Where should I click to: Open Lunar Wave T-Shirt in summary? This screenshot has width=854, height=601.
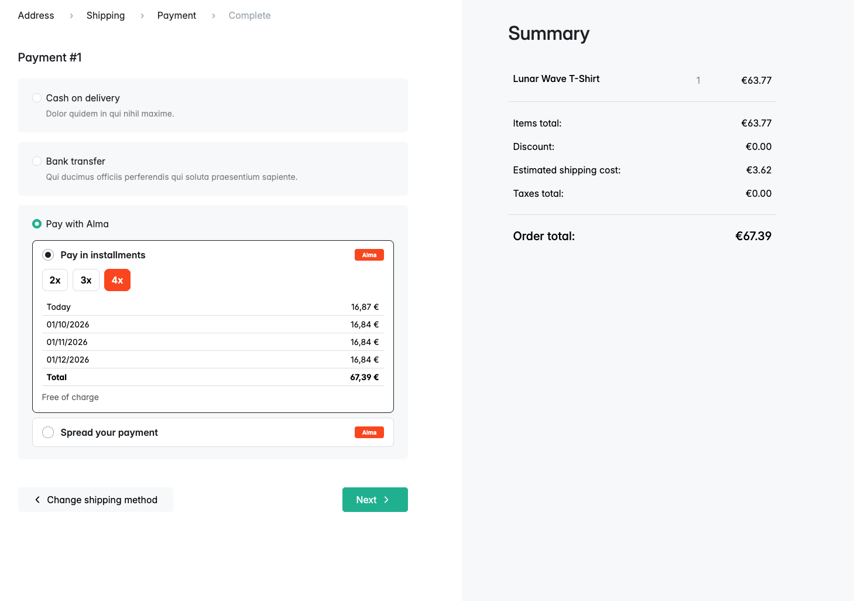pos(556,78)
